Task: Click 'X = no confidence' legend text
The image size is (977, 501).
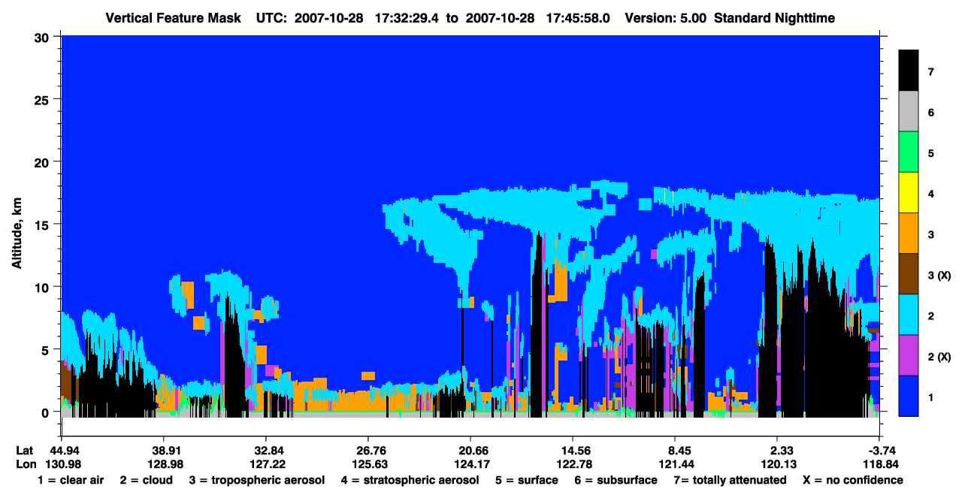Action: 852,480
